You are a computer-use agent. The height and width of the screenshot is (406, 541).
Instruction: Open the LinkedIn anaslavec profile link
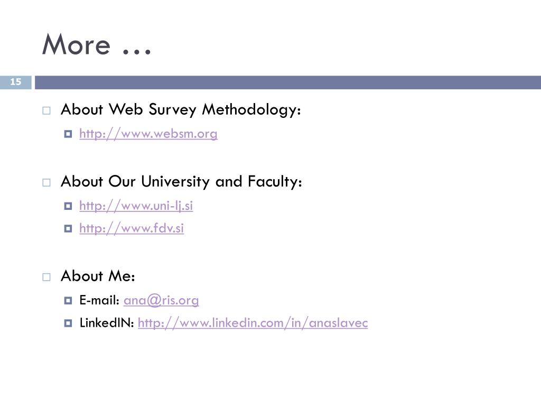pos(253,323)
